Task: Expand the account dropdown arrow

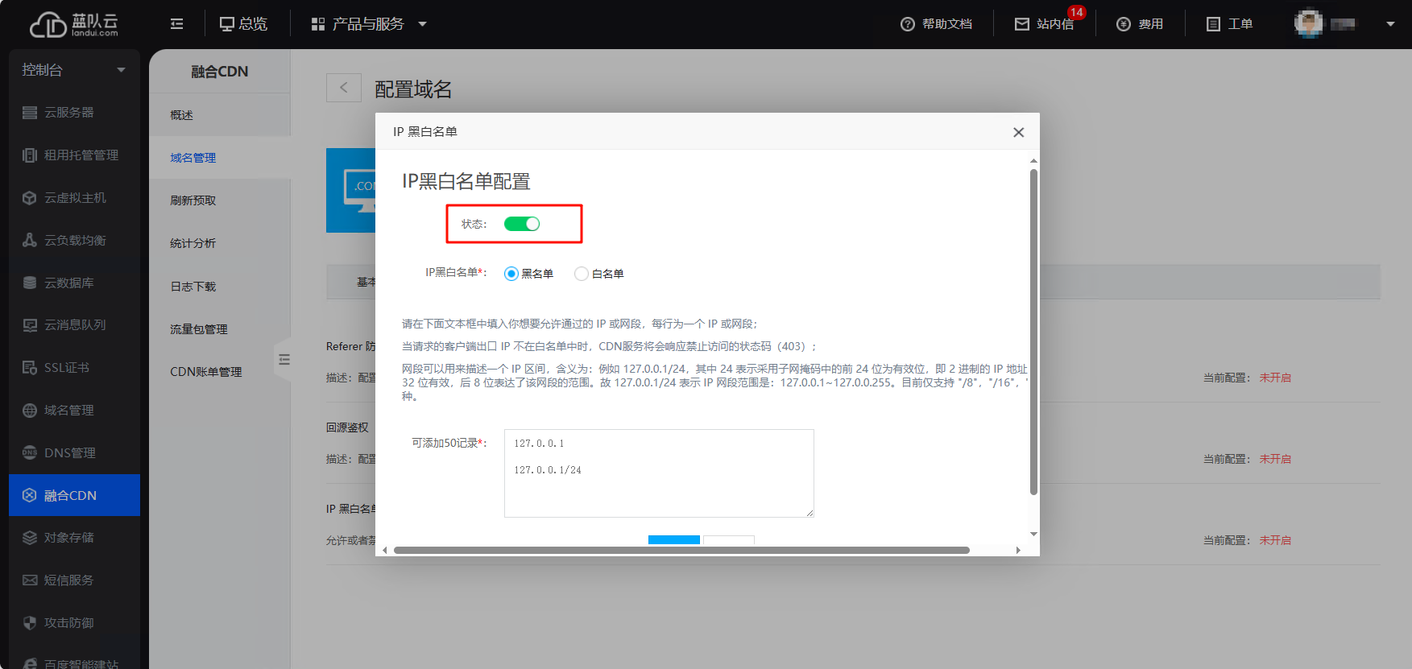Action: click(1390, 24)
